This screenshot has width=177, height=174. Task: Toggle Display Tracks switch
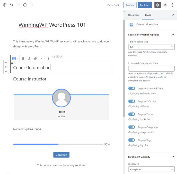coord(132,114)
